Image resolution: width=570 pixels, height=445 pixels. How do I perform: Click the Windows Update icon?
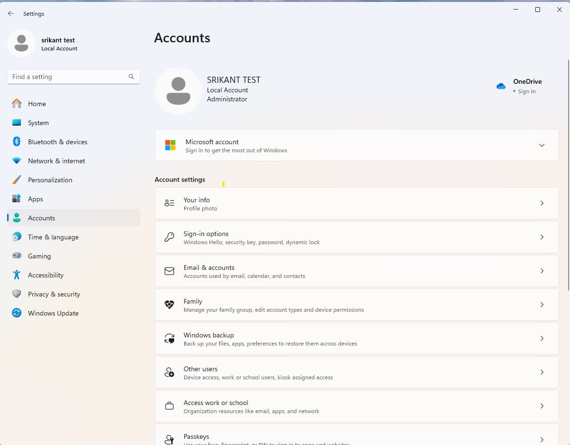point(16,313)
